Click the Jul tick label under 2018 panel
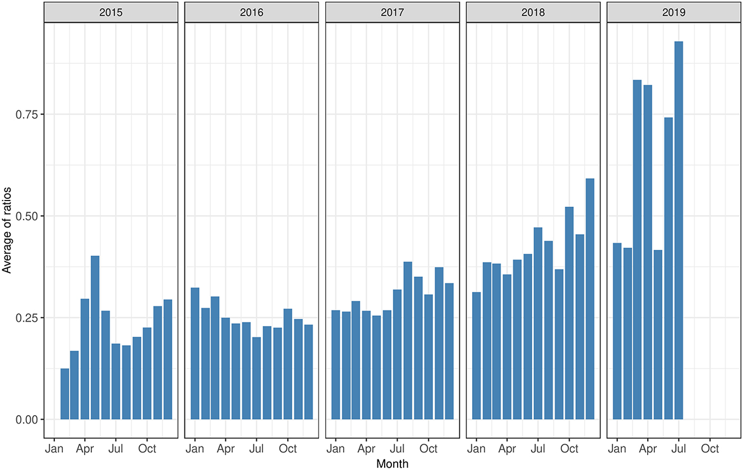Viewport: 743px width, 470px height. tap(538, 449)
